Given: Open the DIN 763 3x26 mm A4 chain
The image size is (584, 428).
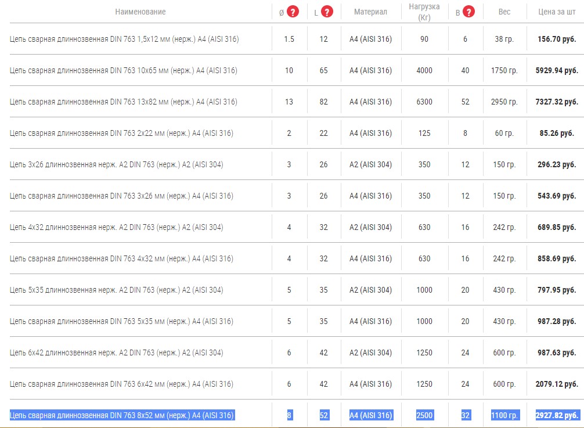Looking at the screenshot, I should coord(121,196).
